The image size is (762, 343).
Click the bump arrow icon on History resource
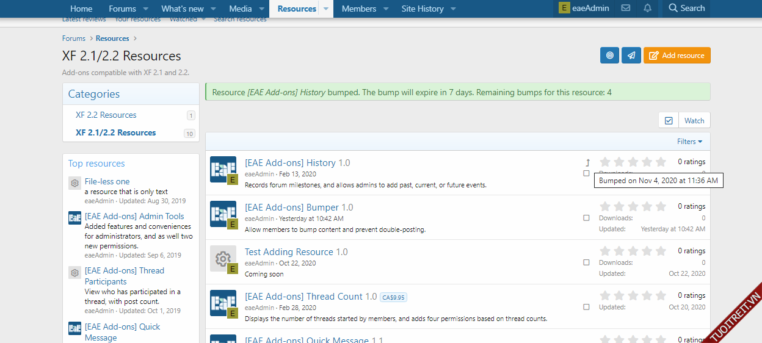tap(587, 162)
